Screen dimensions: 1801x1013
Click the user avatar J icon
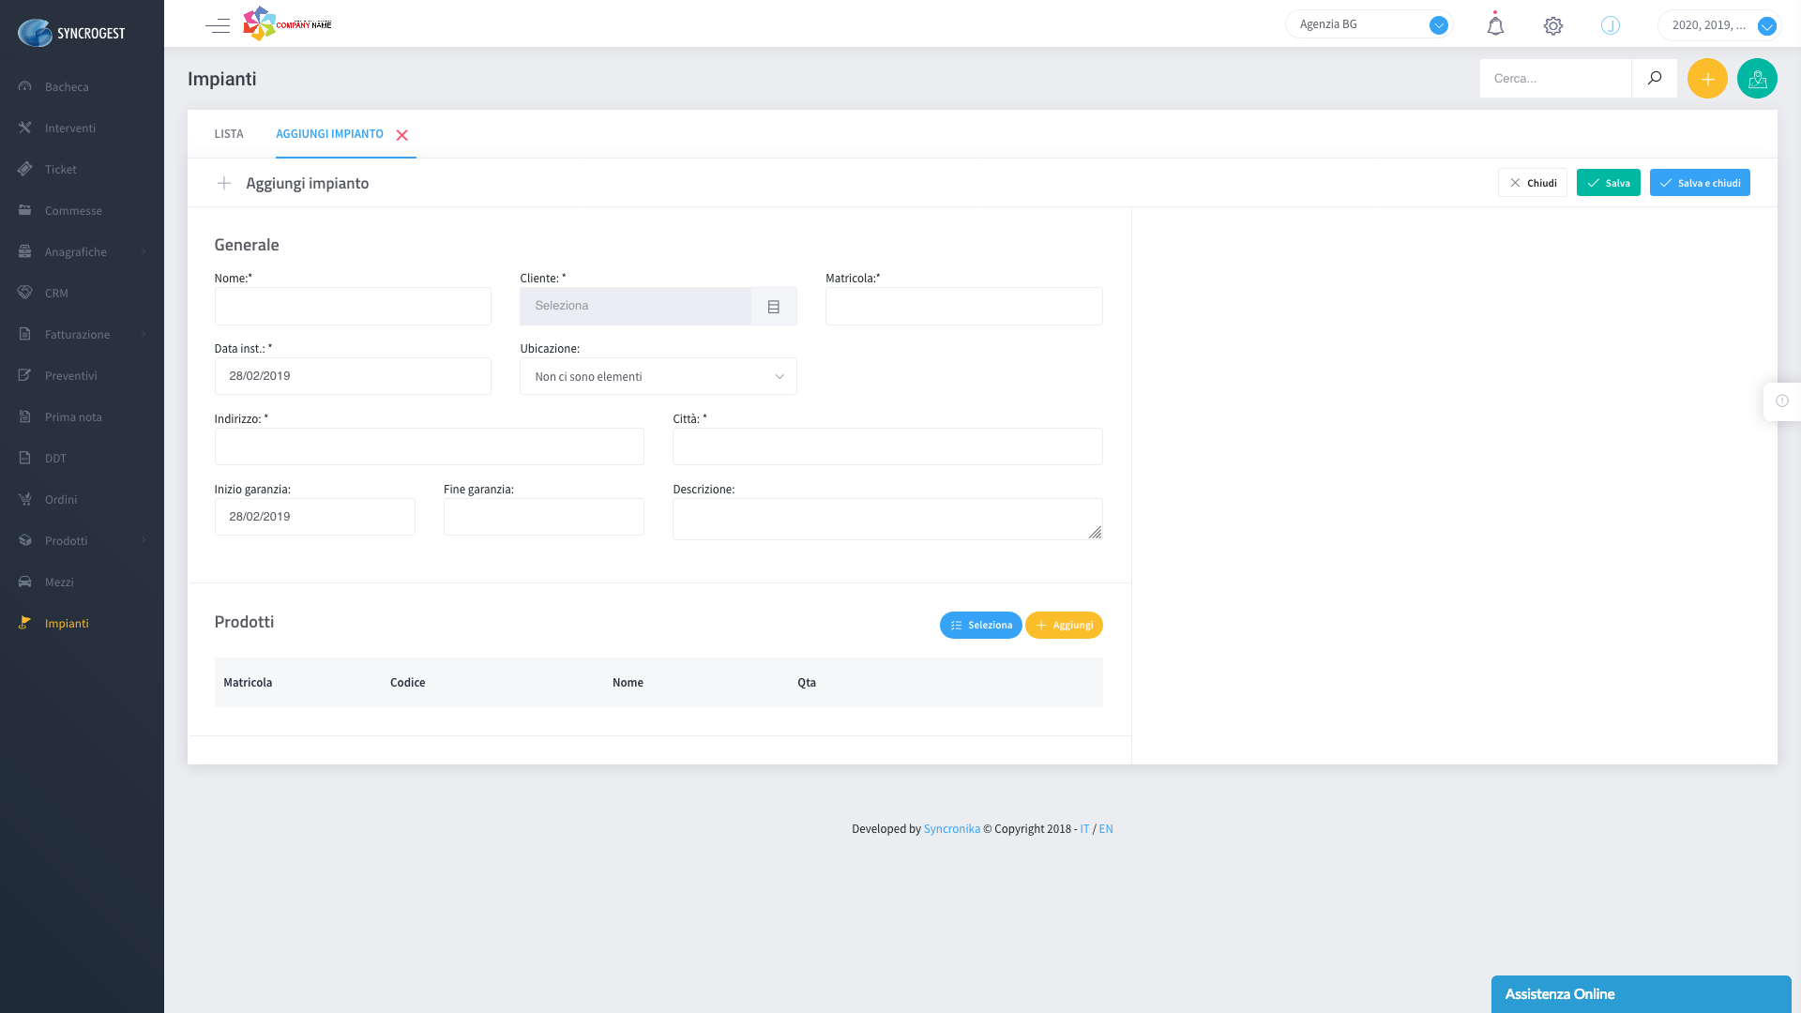point(1611,25)
